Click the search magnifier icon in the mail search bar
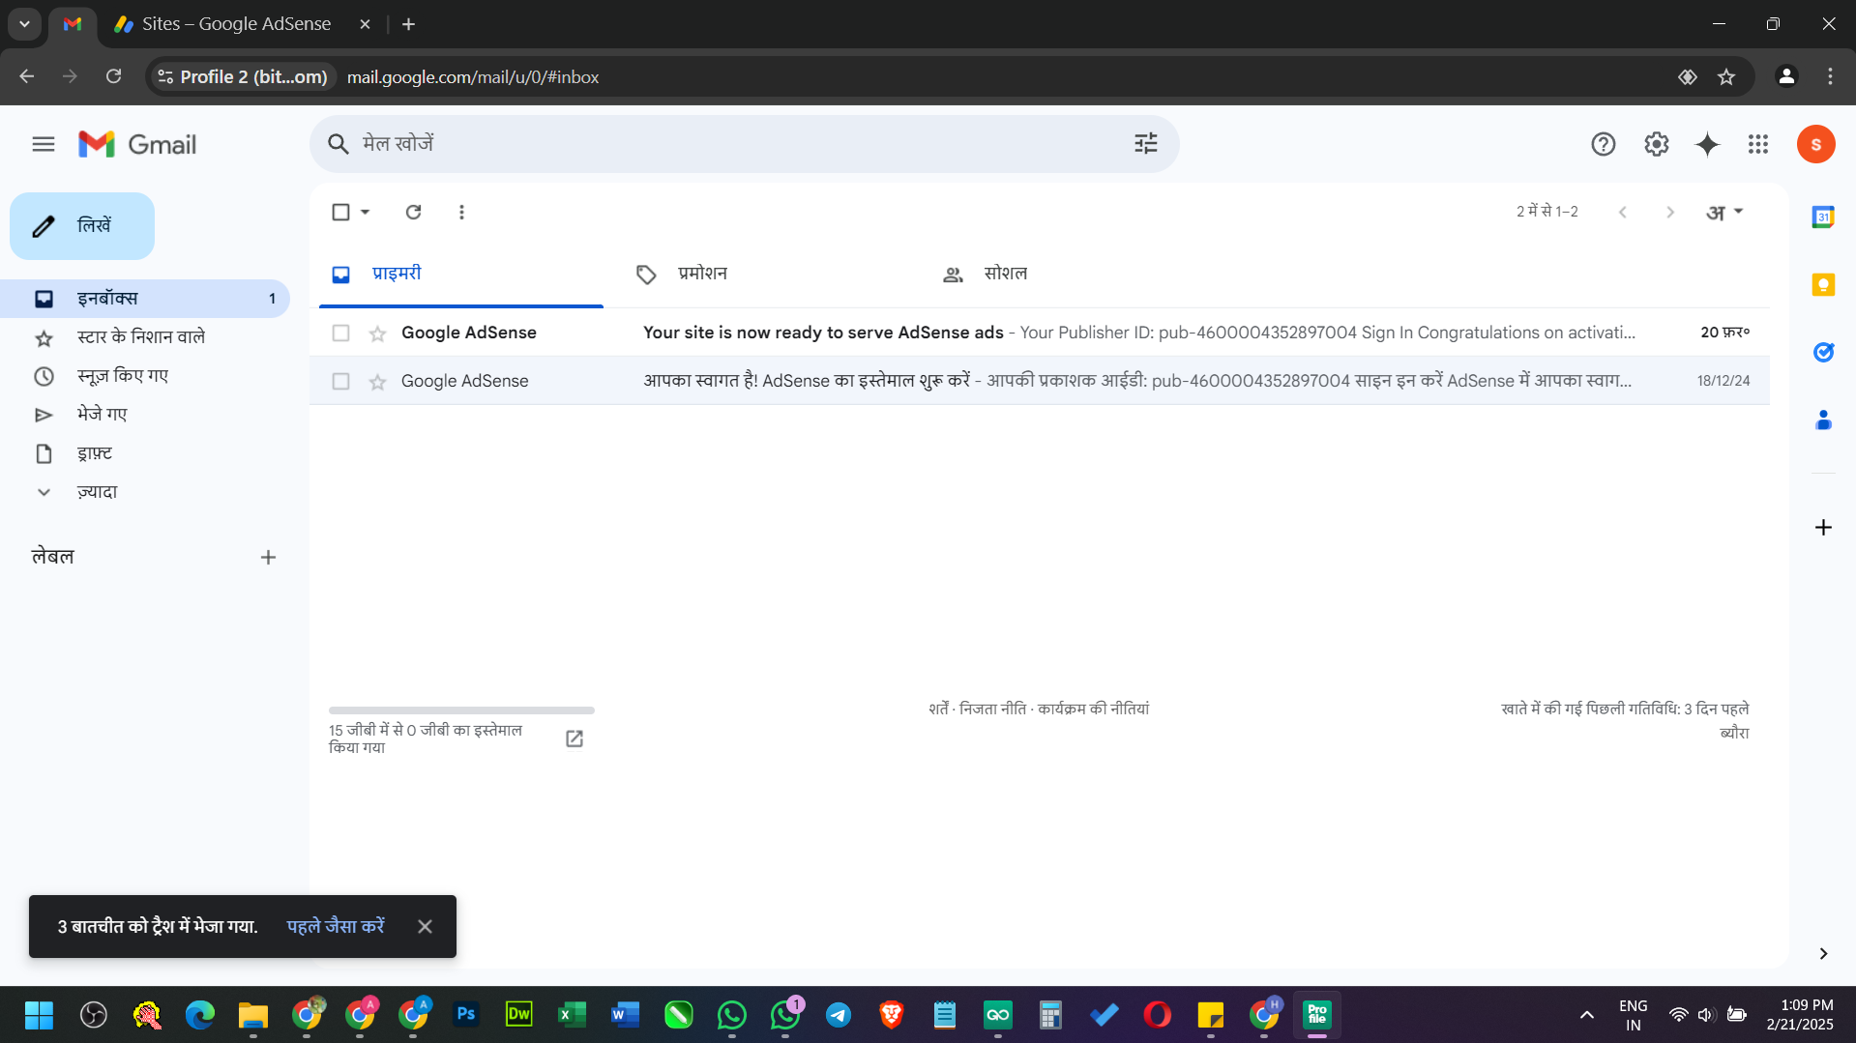 (x=338, y=144)
